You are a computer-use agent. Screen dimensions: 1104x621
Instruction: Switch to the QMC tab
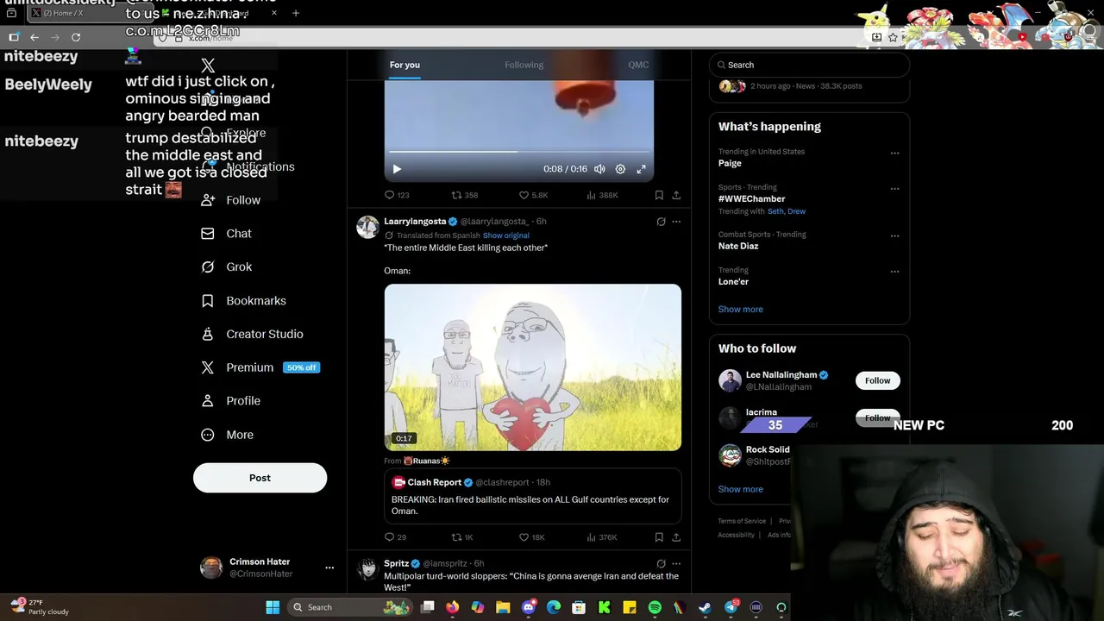(638, 65)
